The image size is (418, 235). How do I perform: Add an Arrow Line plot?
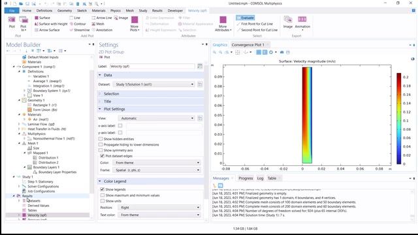[x=102, y=18]
